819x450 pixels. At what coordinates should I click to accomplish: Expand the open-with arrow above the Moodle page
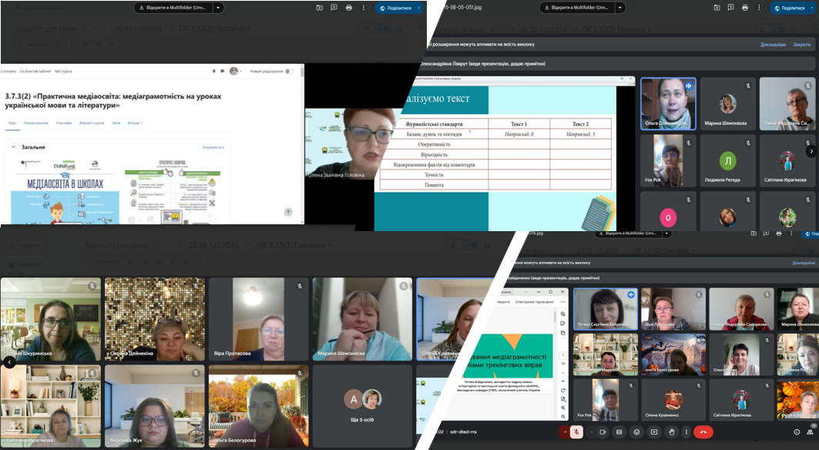[218, 8]
